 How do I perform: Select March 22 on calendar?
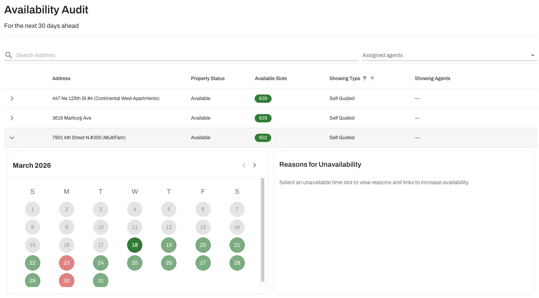click(33, 263)
